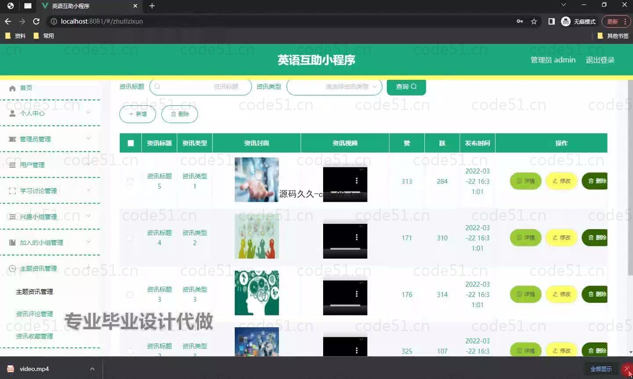Image resolution: width=633 pixels, height=379 pixels.
Task: Open the 资料 bookmark folder
Action: pos(15,36)
